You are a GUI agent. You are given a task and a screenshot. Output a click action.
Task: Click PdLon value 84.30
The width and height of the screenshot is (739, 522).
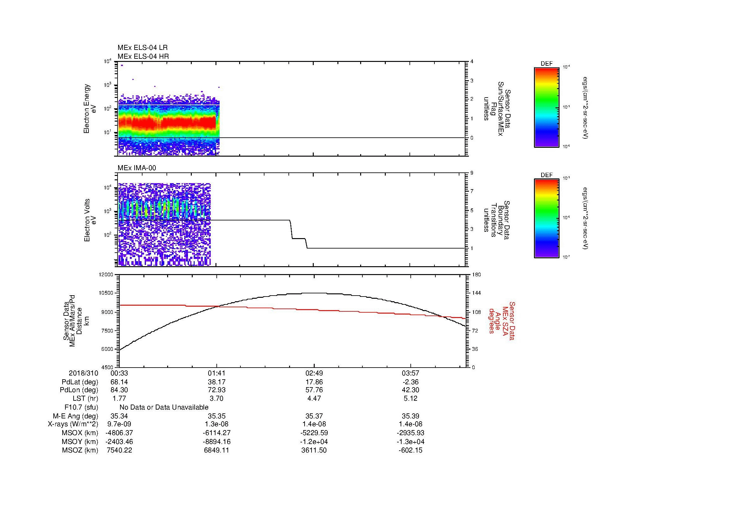pos(119,390)
